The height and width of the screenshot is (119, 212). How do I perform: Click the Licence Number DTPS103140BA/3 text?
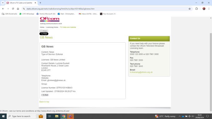coord(57,88)
